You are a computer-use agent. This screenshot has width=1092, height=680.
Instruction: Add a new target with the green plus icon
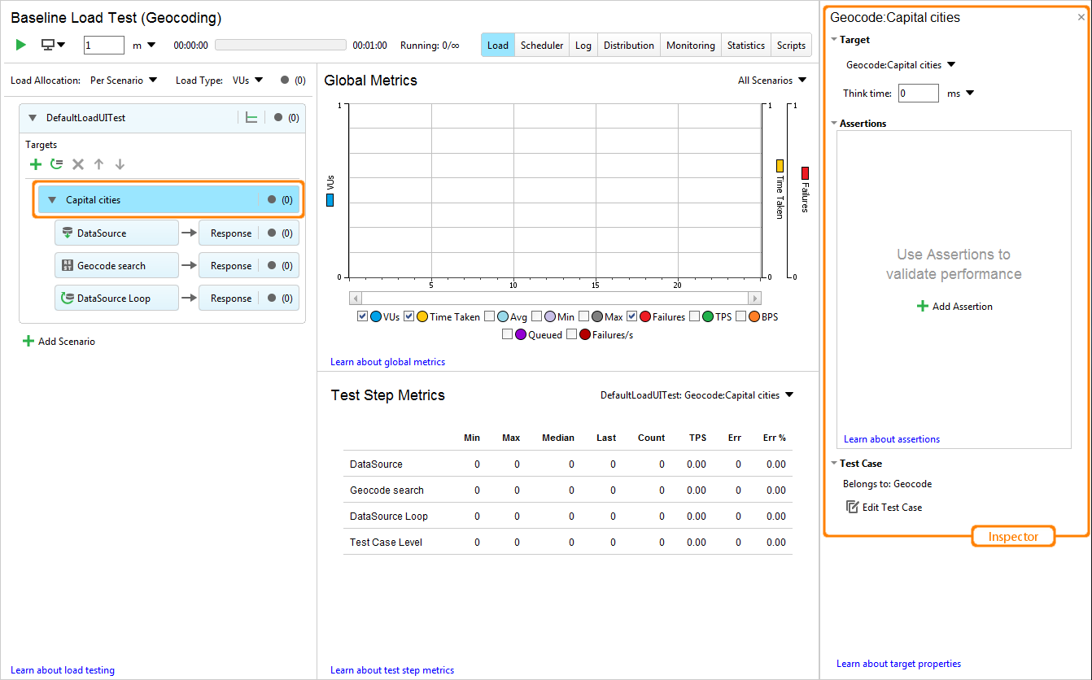pyautogui.click(x=36, y=163)
